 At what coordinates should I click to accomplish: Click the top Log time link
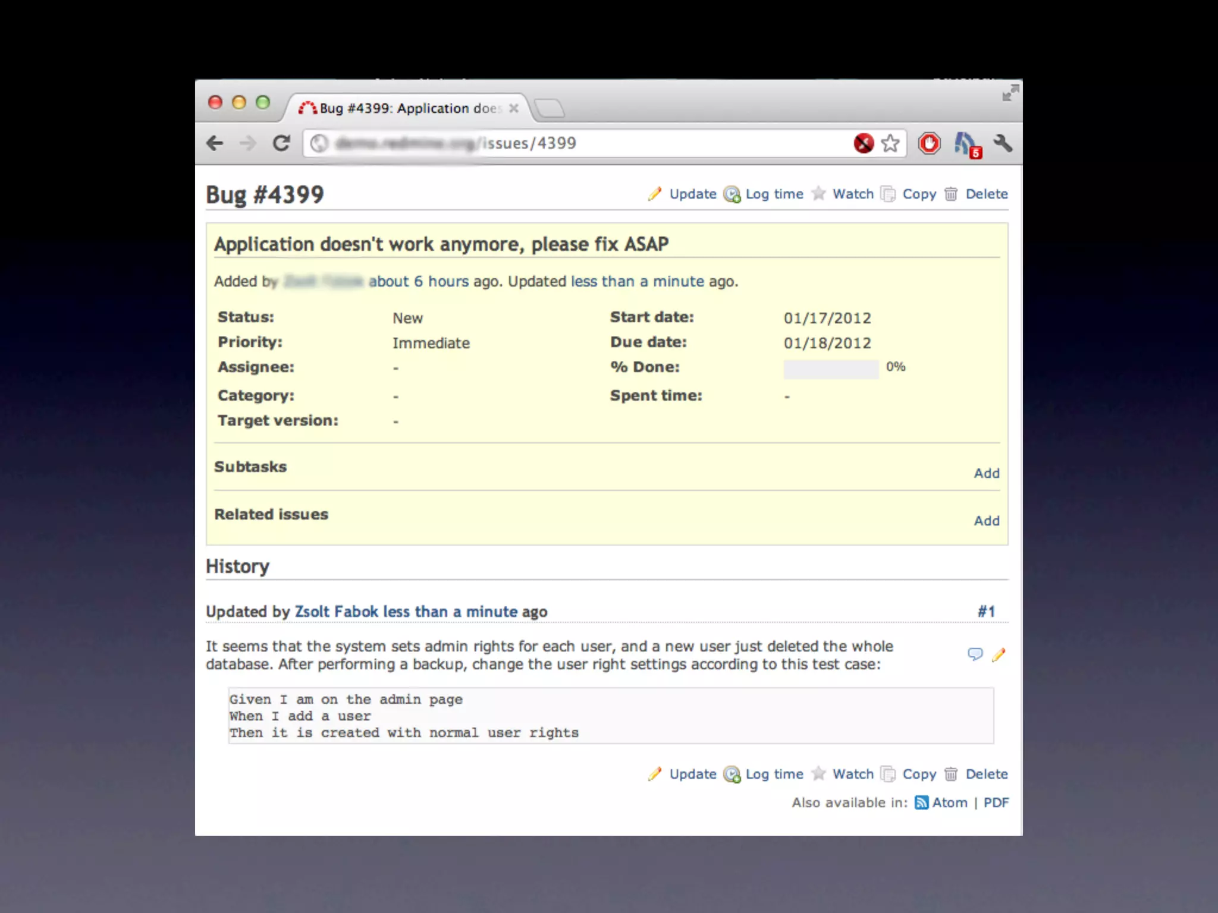774,194
